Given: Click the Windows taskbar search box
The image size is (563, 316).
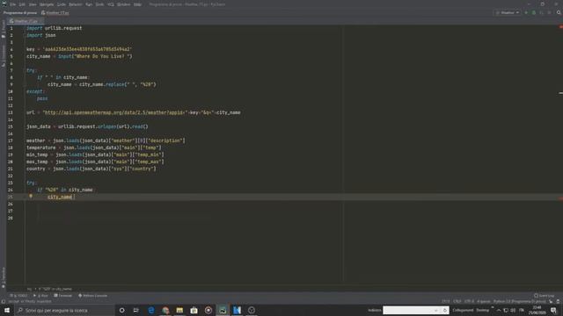Looking at the screenshot, I should (64, 310).
